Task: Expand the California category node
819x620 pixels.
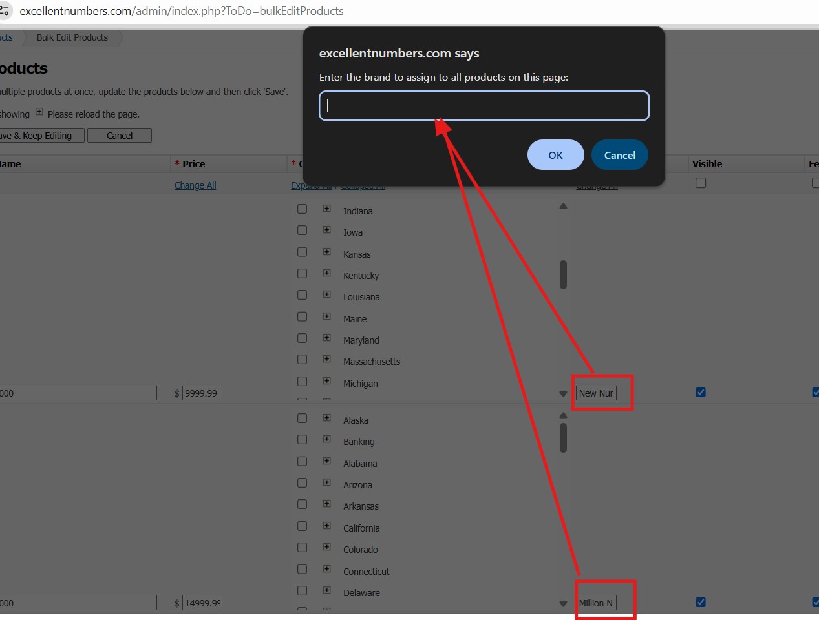Action: [327, 526]
